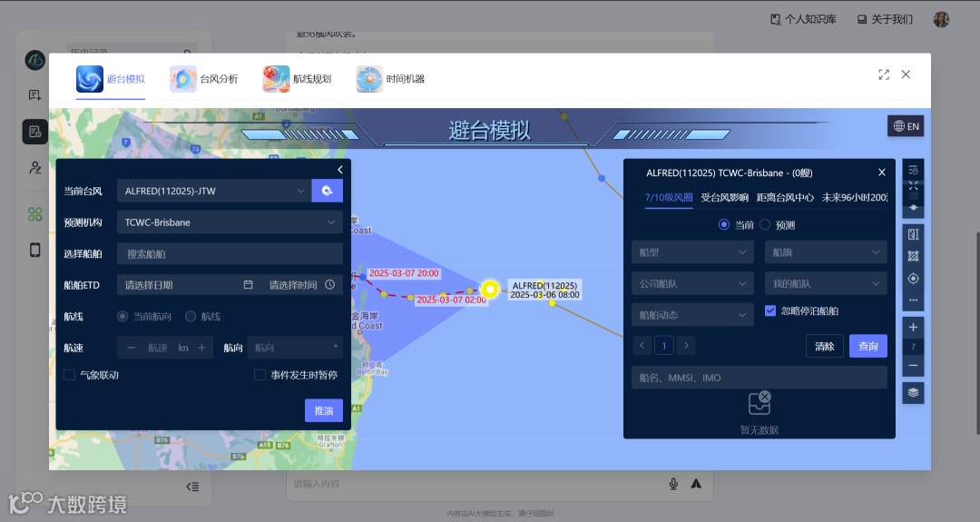The width and height of the screenshot is (980, 522).
Task: Open the 公司船队 dropdown
Action: [692, 283]
